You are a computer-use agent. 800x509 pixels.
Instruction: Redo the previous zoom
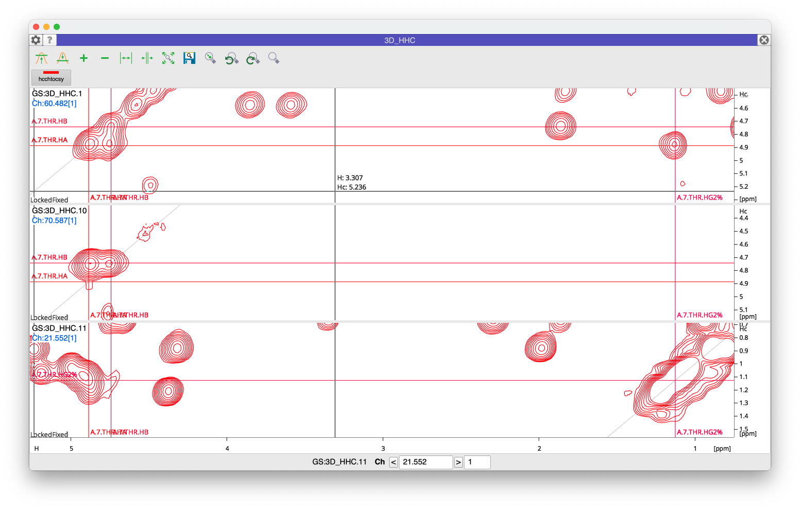click(x=253, y=58)
